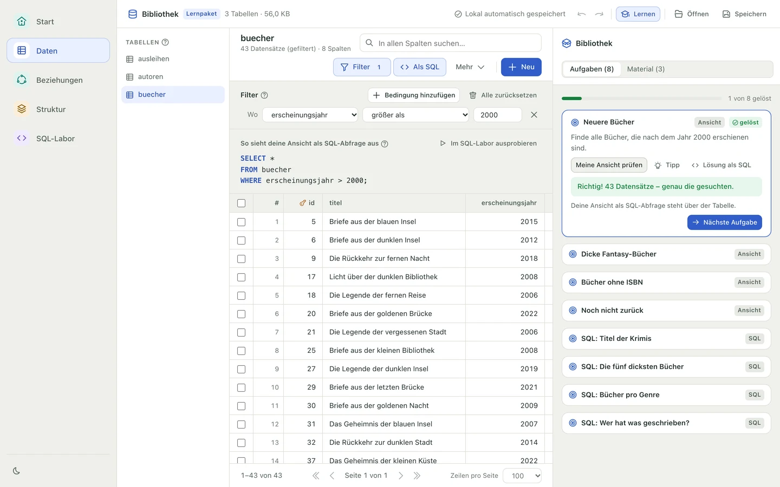
Task: Expand the Dicke Fantasy-Bücher task
Action: tap(666, 254)
